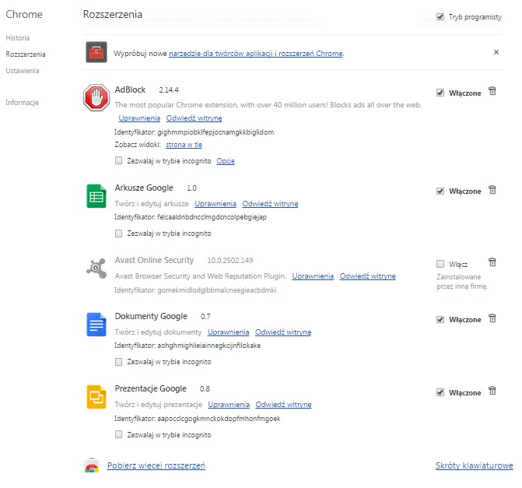The width and height of the screenshot is (522, 488).
Task: Allow Prezentacje Google in incognito checkbox
Action: pyautogui.click(x=118, y=434)
